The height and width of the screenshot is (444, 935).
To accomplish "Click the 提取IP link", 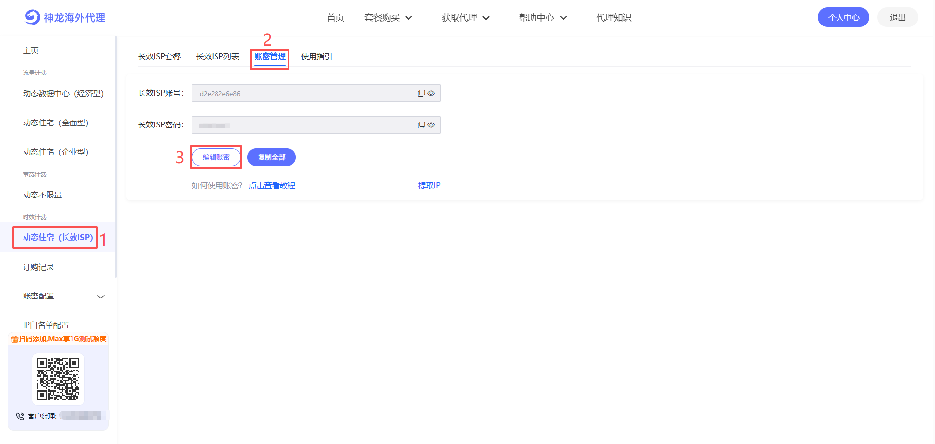I will (x=429, y=186).
